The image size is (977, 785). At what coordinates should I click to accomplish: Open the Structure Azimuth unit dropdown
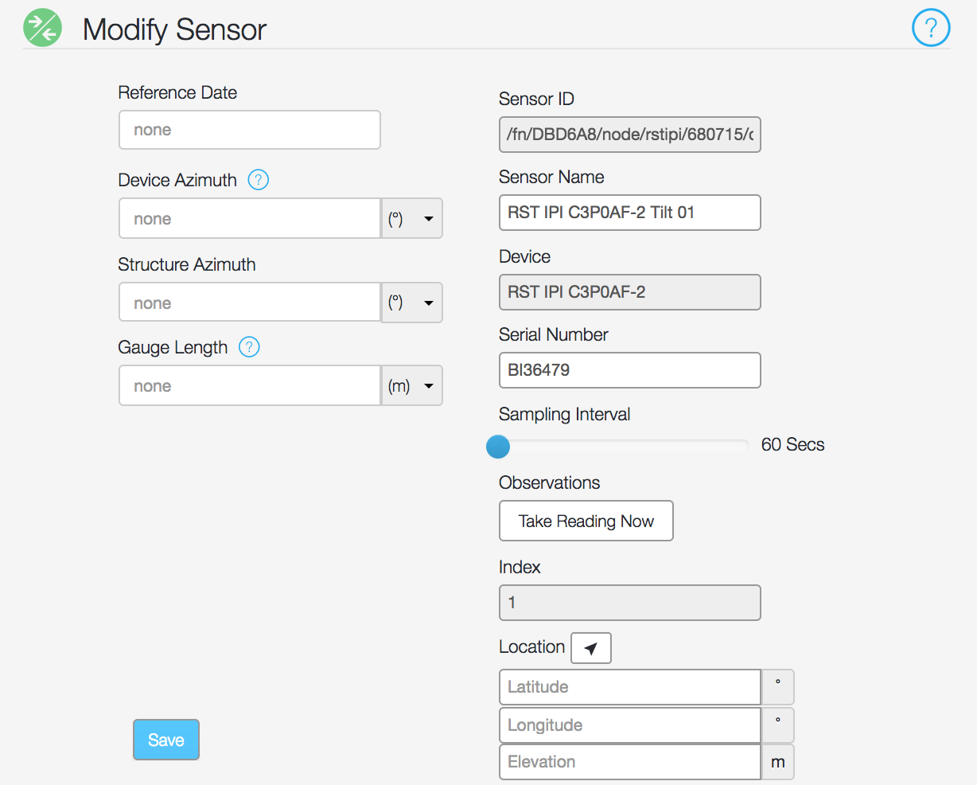click(x=412, y=303)
